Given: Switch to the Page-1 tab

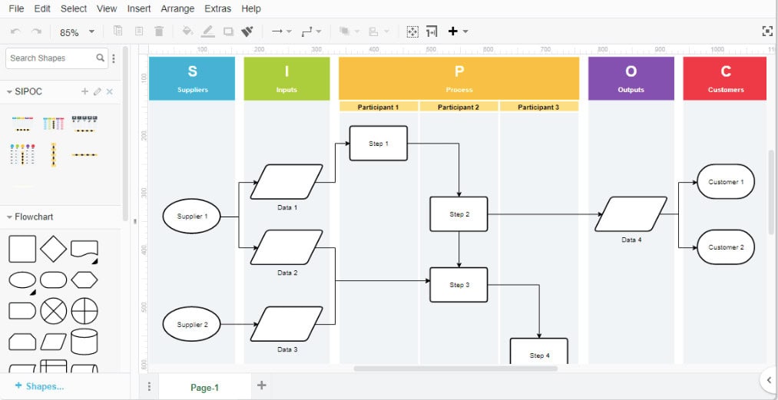Looking at the screenshot, I should [204, 387].
